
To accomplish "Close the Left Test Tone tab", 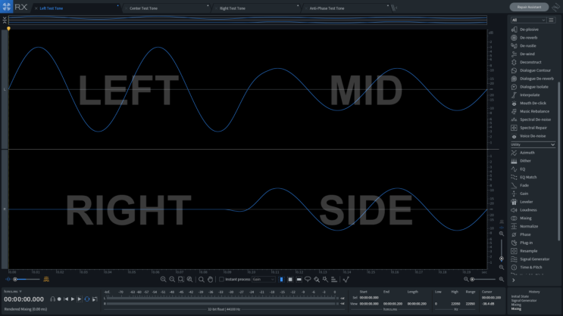I will pyautogui.click(x=36, y=8).
